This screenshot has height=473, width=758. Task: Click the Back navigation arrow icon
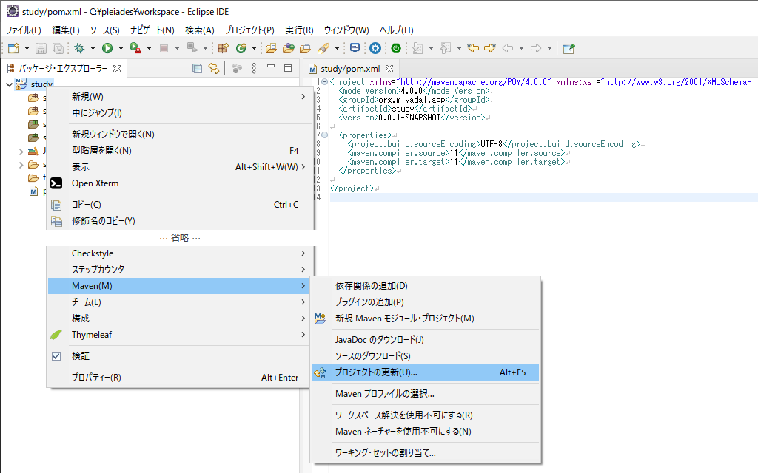pos(508,48)
